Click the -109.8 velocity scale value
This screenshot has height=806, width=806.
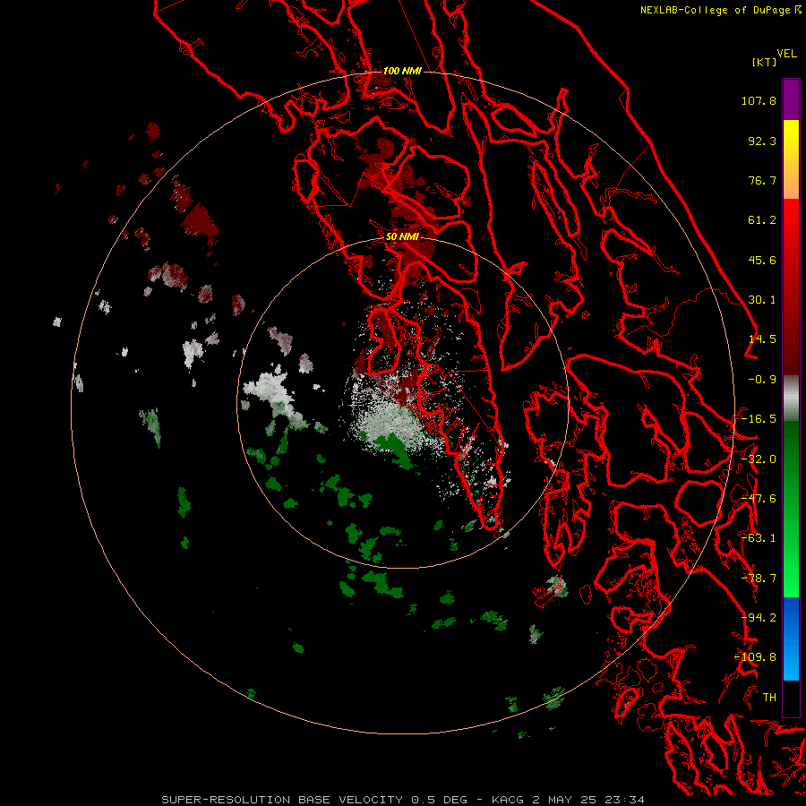point(756,657)
